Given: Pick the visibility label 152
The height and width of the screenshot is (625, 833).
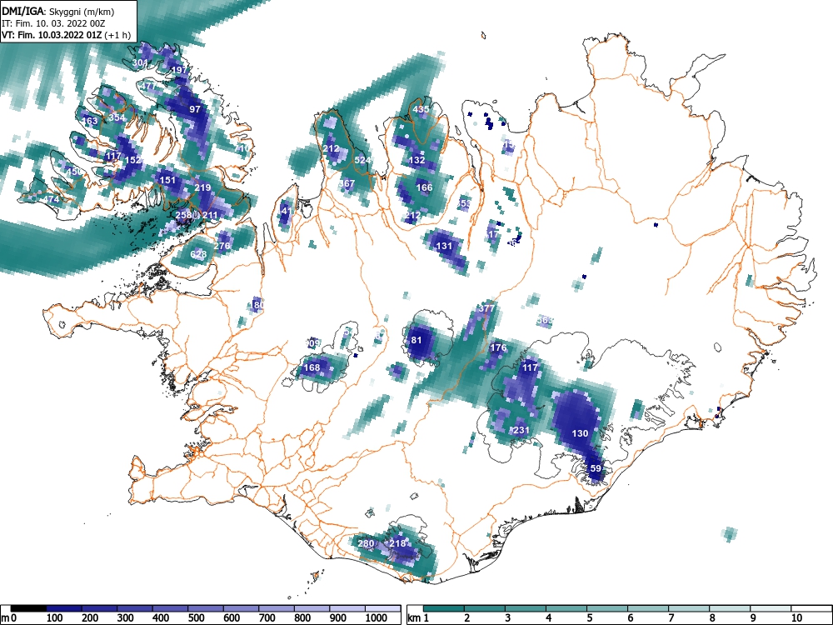Looking at the screenshot, I should [x=132, y=160].
